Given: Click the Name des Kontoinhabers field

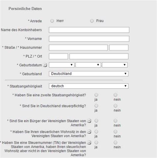Looking at the screenshot, I should pyautogui.click(x=89, y=30).
